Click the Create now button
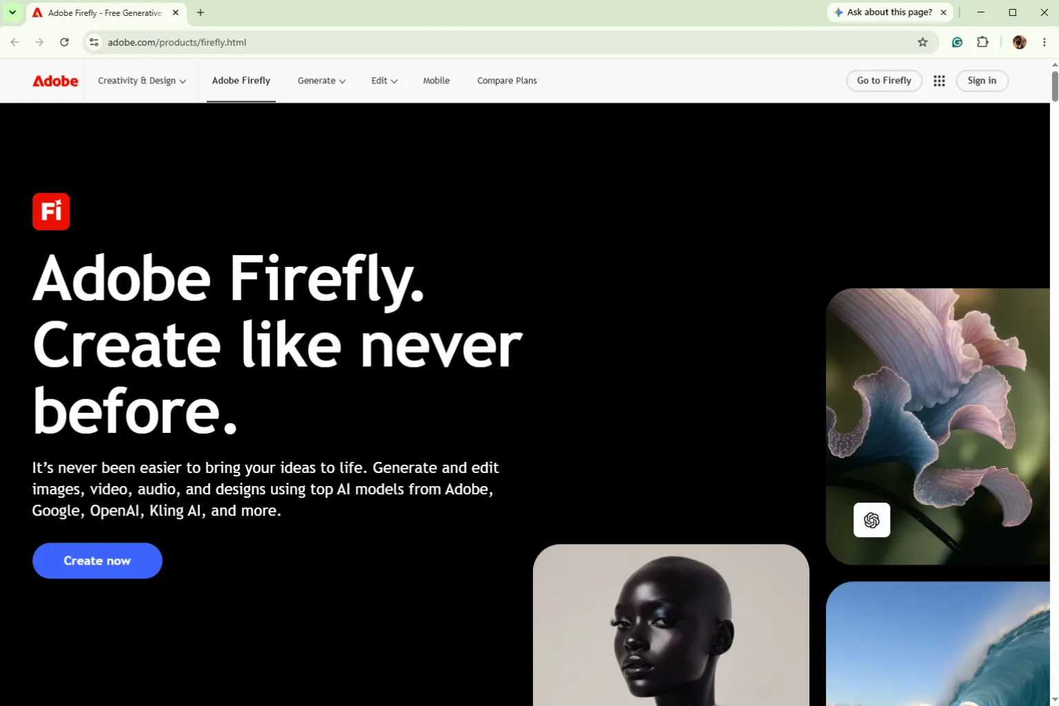Image resolution: width=1059 pixels, height=706 pixels. [x=97, y=561]
